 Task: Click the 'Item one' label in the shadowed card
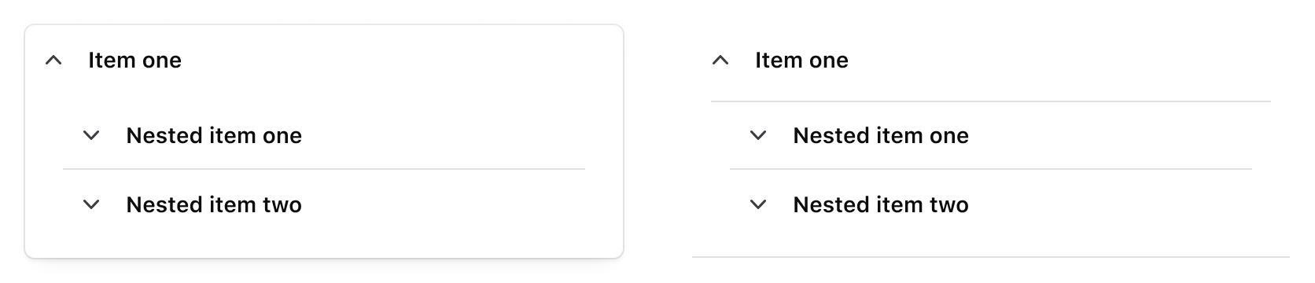click(x=134, y=61)
